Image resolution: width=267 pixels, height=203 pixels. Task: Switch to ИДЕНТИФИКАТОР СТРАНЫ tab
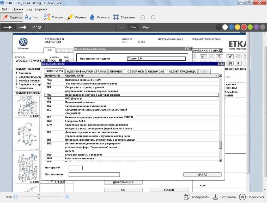point(86,71)
